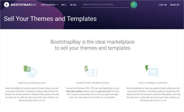Click the Sell Your Themes and Templates title

tap(50, 19)
